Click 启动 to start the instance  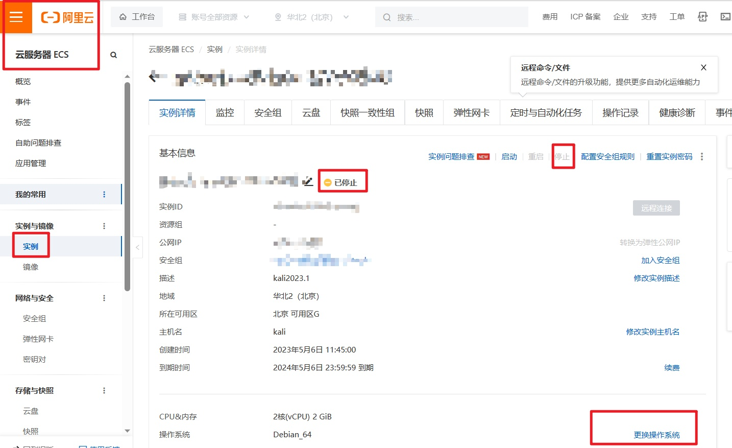[x=509, y=157]
